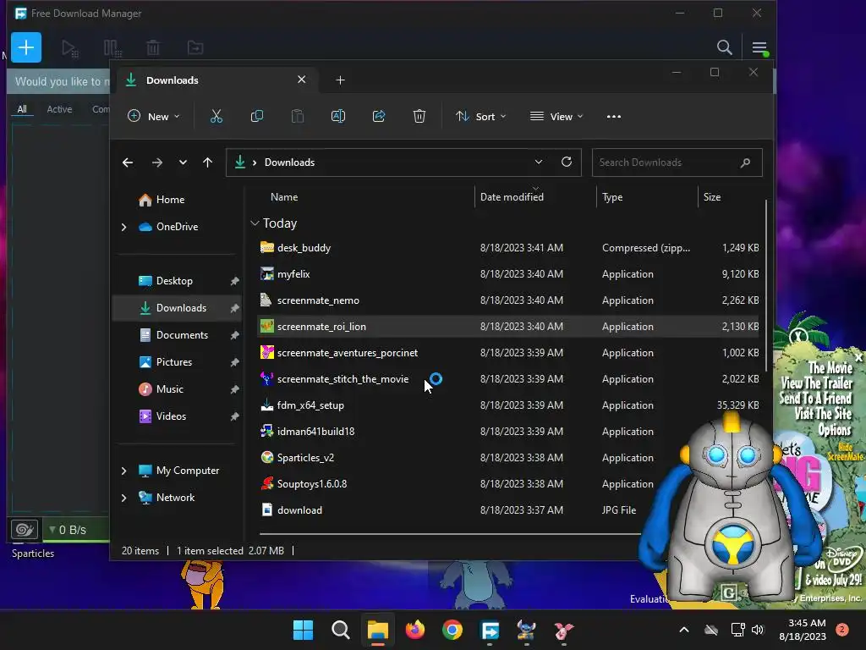Select the fdm_x64_setup file
The width and height of the screenshot is (866, 650).
pos(508,405)
